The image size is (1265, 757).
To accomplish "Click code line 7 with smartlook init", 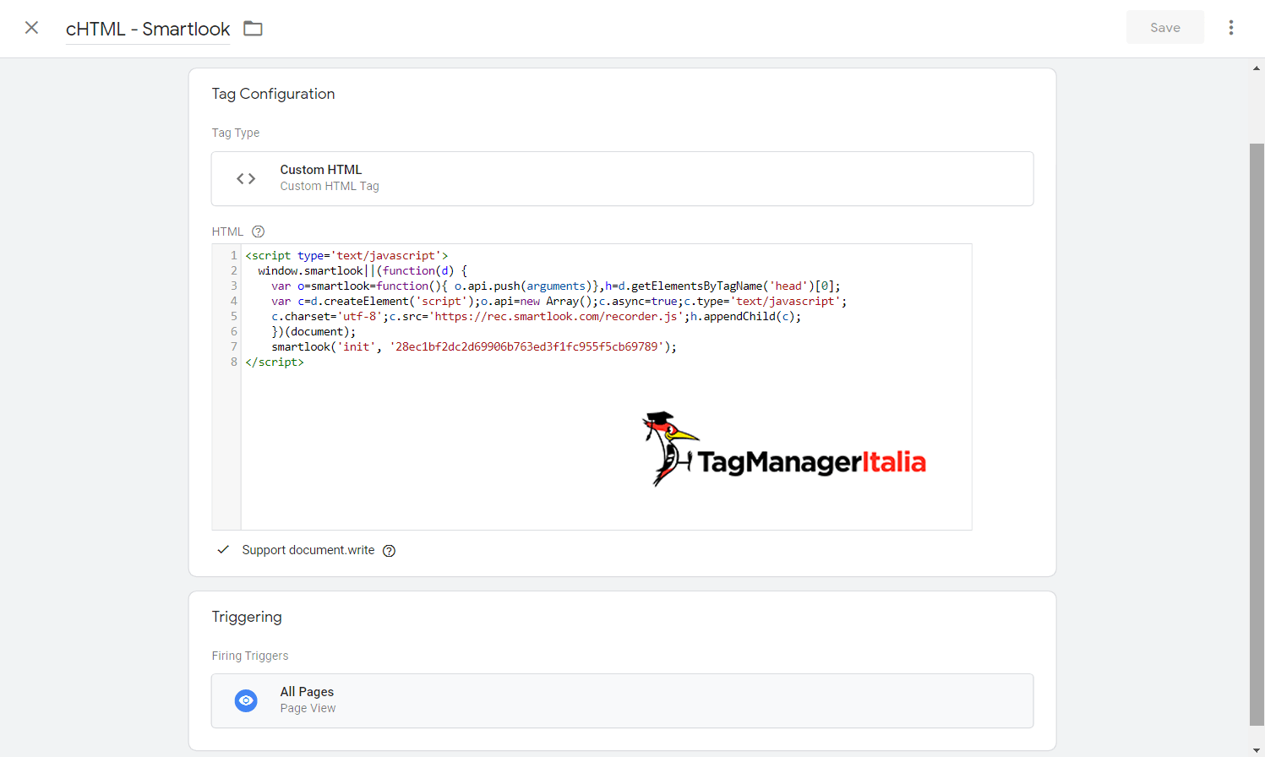I will [x=474, y=347].
